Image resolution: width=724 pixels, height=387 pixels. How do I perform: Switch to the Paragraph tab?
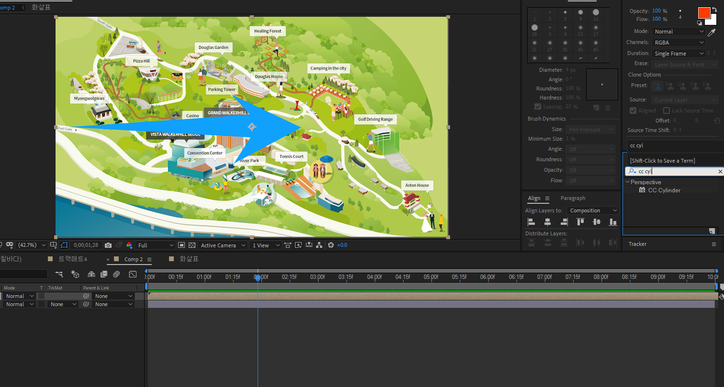[x=573, y=198]
